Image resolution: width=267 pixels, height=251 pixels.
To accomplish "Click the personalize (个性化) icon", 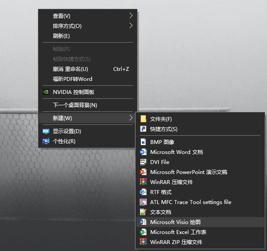I will (x=46, y=141).
